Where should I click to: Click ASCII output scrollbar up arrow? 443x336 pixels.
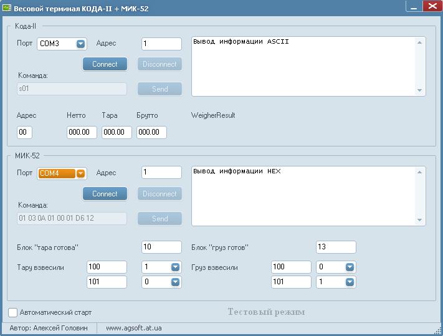pyautogui.click(x=419, y=42)
